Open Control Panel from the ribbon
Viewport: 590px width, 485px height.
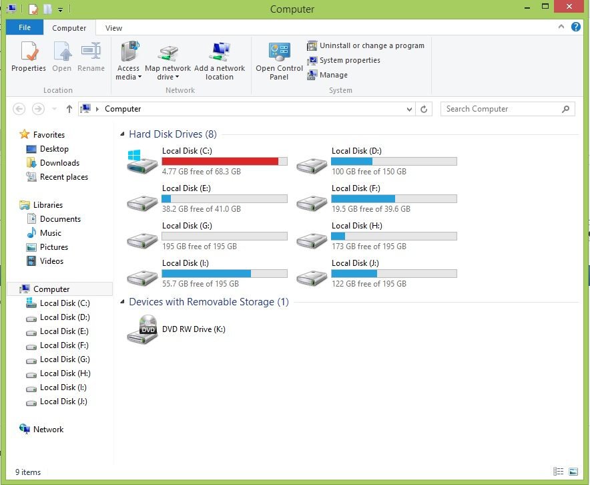pos(278,59)
